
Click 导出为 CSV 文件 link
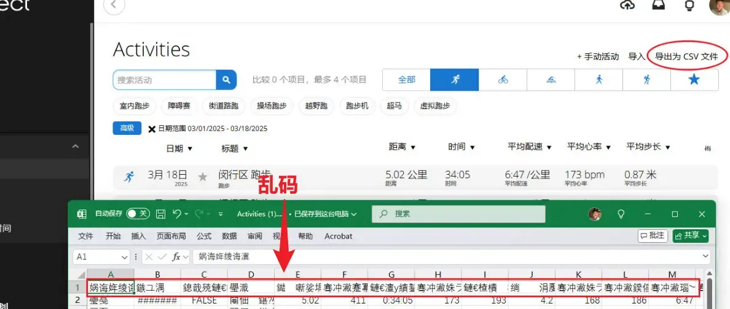pos(686,56)
